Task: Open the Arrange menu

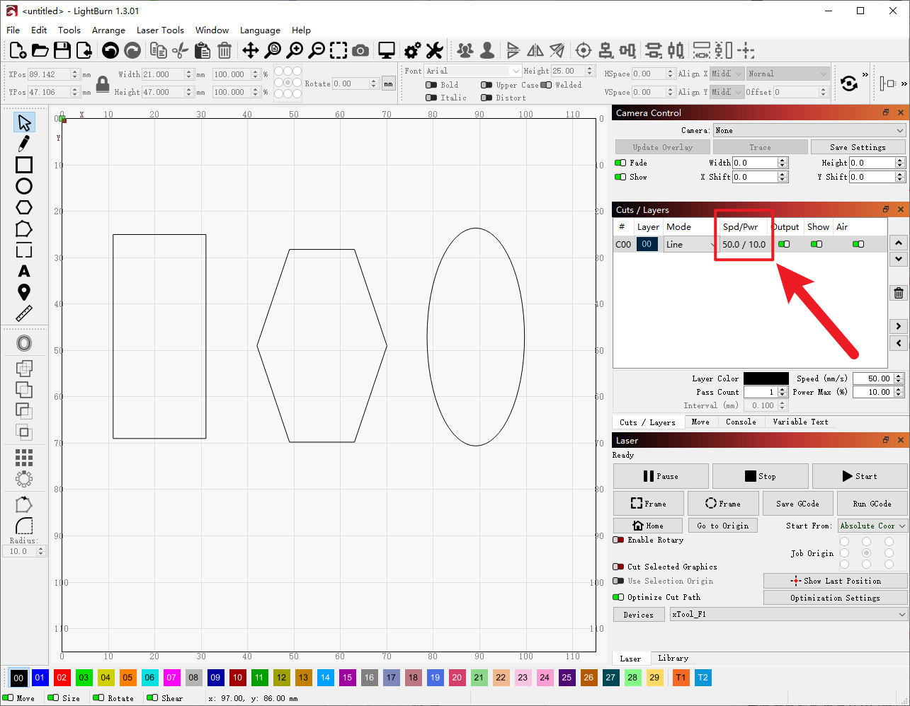Action: coord(108,30)
